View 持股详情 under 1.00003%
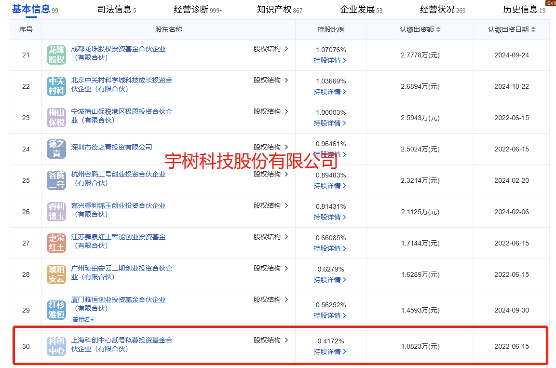Screen dimensions: 556x368 [x=330, y=123]
